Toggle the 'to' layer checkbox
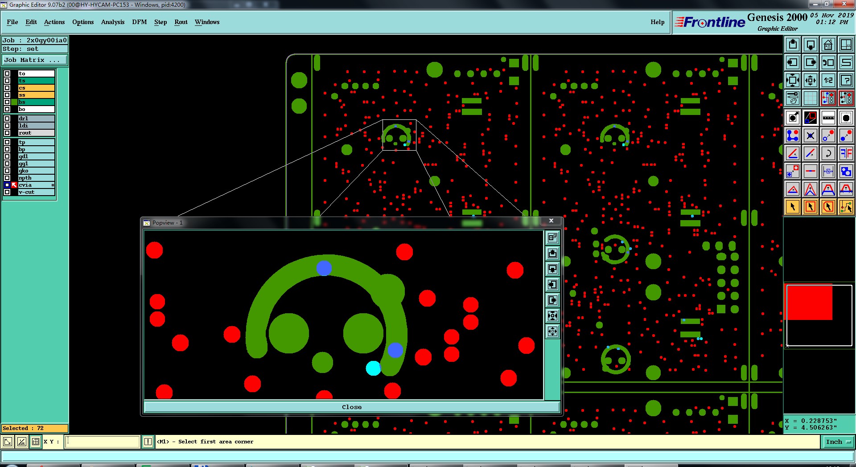This screenshot has height=467, width=856. 7,74
